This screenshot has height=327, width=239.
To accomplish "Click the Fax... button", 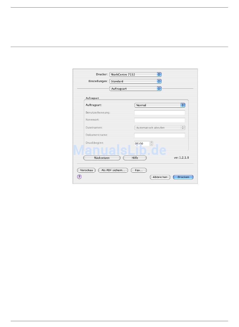I will coord(139,170).
